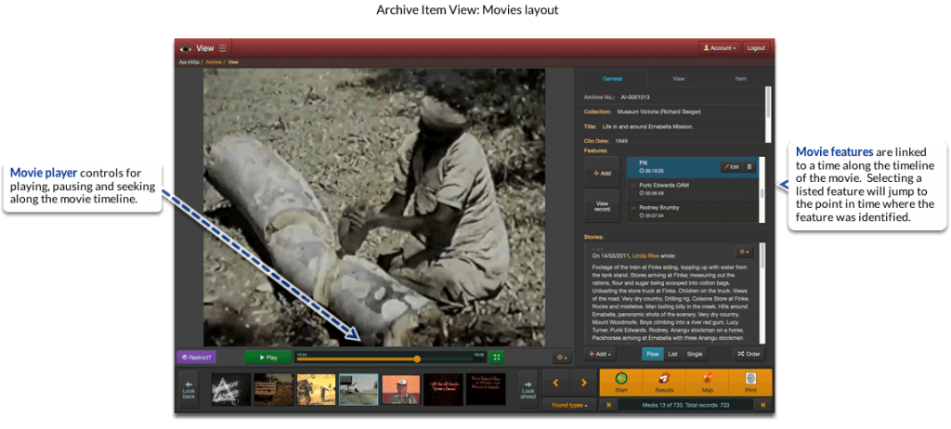Delete the Piti feature with the trash icon

pyautogui.click(x=749, y=167)
